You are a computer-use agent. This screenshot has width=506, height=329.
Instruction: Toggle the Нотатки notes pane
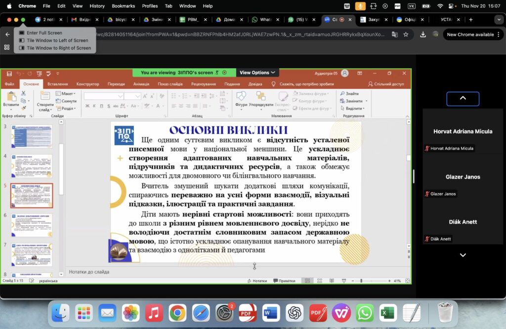pos(256,281)
